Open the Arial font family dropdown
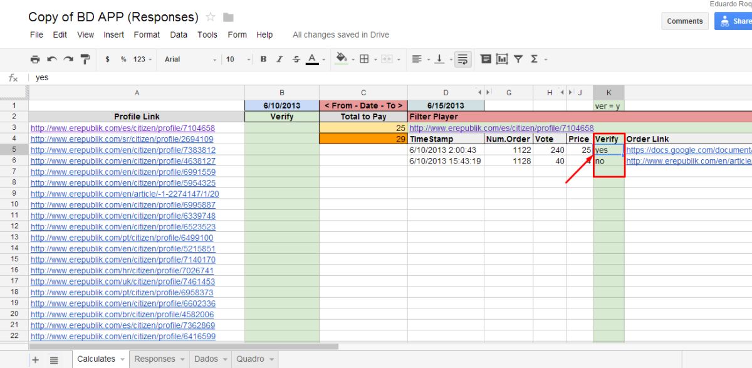 click(x=191, y=59)
